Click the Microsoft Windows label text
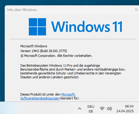The width and height of the screenshot is (139, 114). 34,46
